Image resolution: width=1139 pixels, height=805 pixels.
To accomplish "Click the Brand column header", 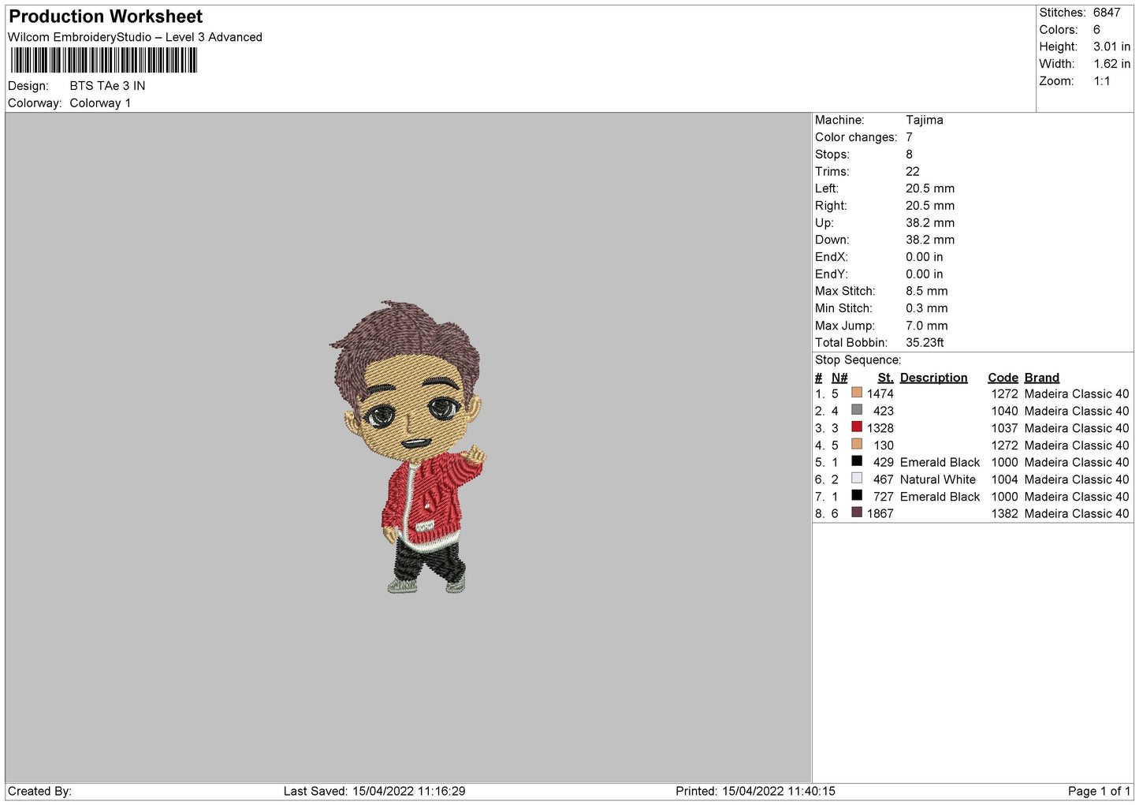I will point(1041,378).
